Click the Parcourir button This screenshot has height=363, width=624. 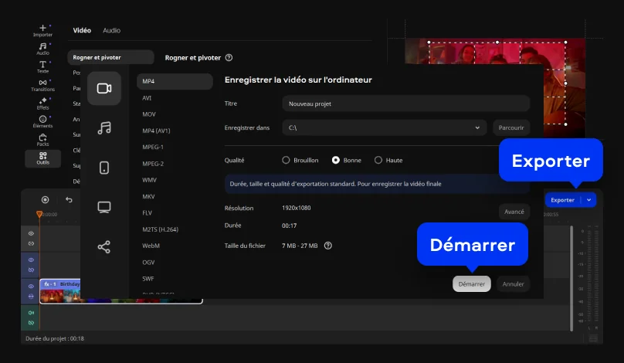pos(511,127)
